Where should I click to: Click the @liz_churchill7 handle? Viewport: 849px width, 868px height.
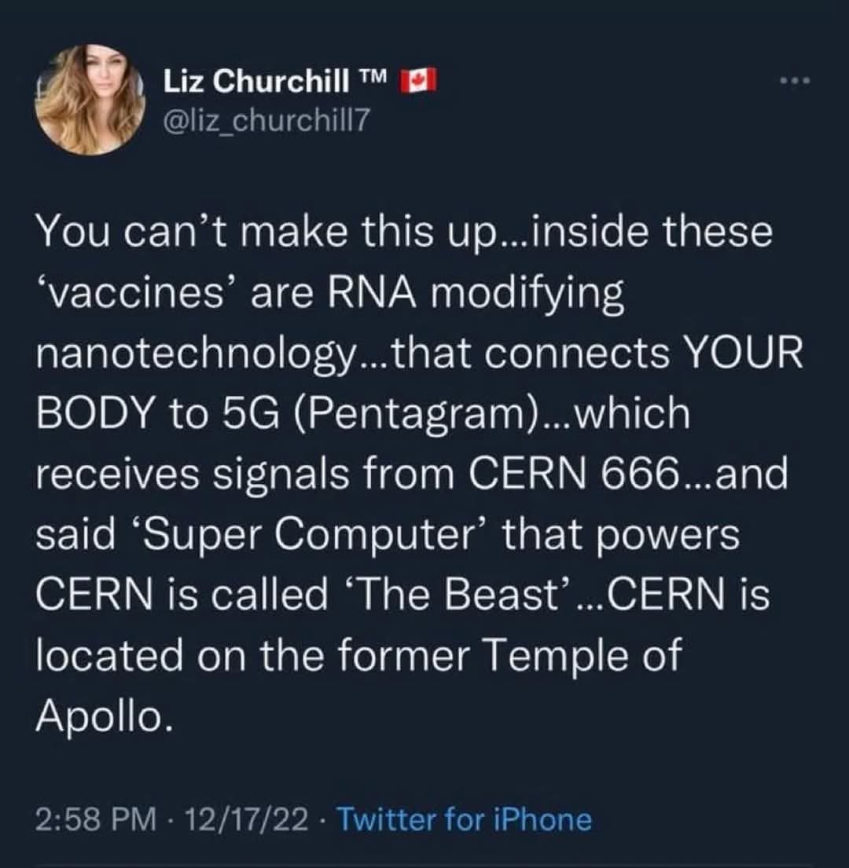tap(265, 120)
